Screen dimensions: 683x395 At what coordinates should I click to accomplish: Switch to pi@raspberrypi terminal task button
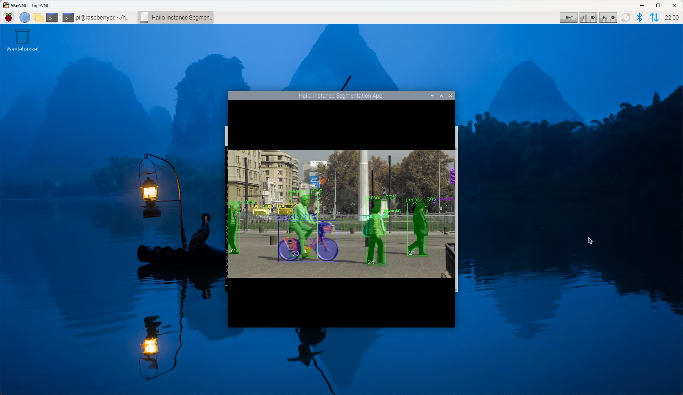pyautogui.click(x=96, y=17)
